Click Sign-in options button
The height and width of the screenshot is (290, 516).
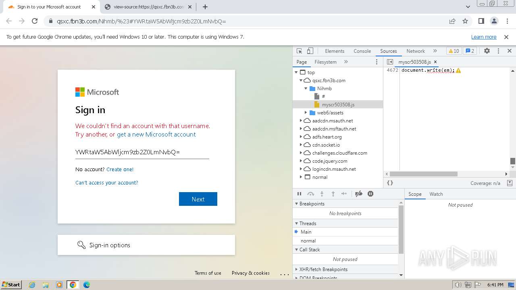[x=146, y=245]
